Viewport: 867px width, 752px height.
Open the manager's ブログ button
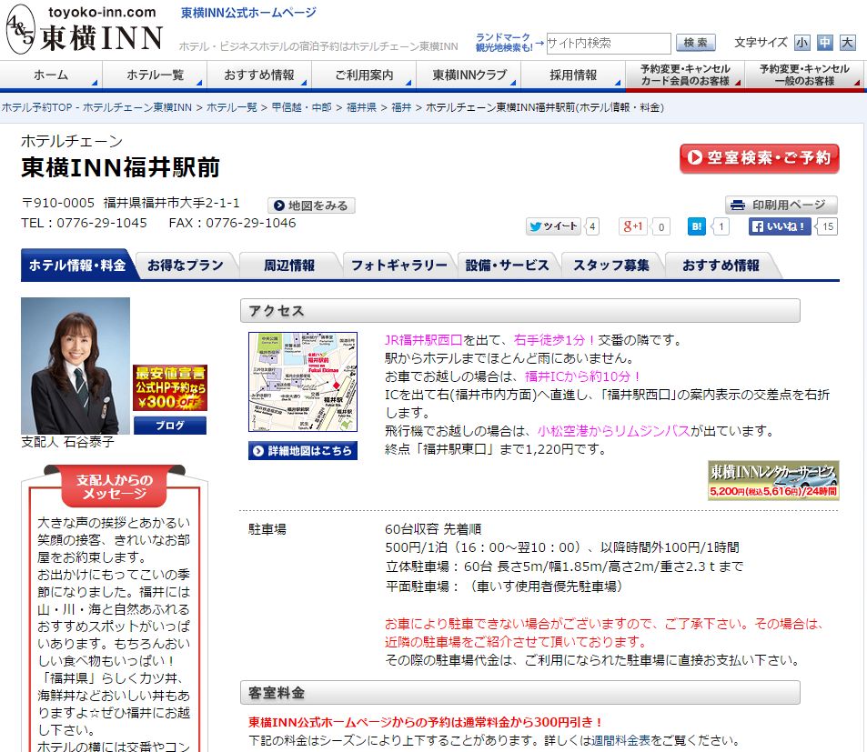point(170,426)
